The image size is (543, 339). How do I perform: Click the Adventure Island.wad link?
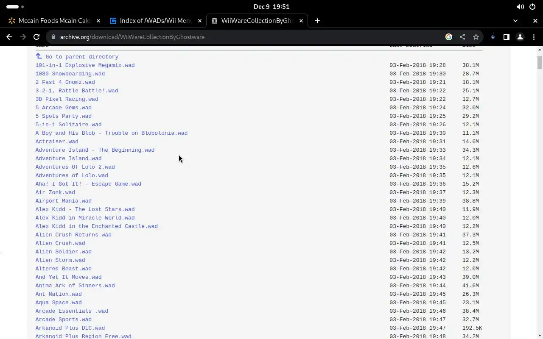69,158
